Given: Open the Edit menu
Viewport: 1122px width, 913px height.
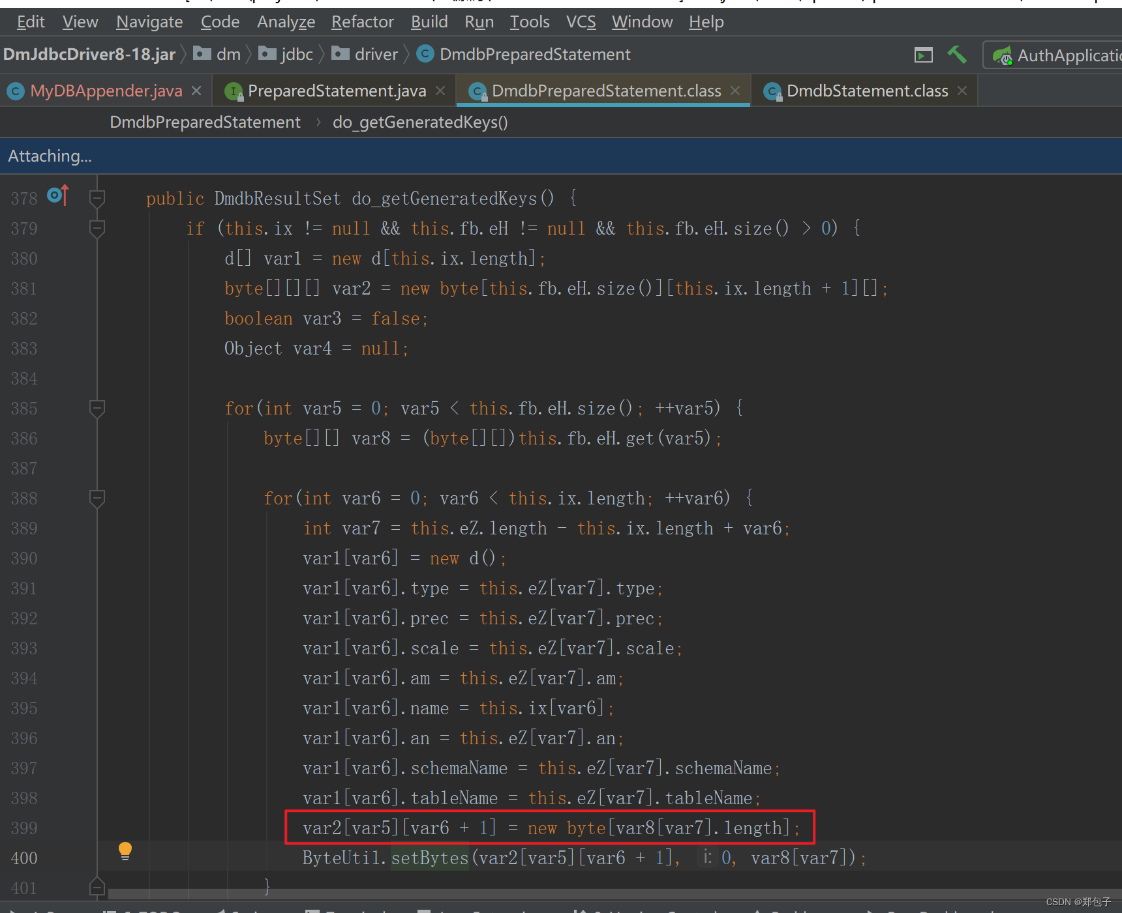Looking at the screenshot, I should 31,22.
